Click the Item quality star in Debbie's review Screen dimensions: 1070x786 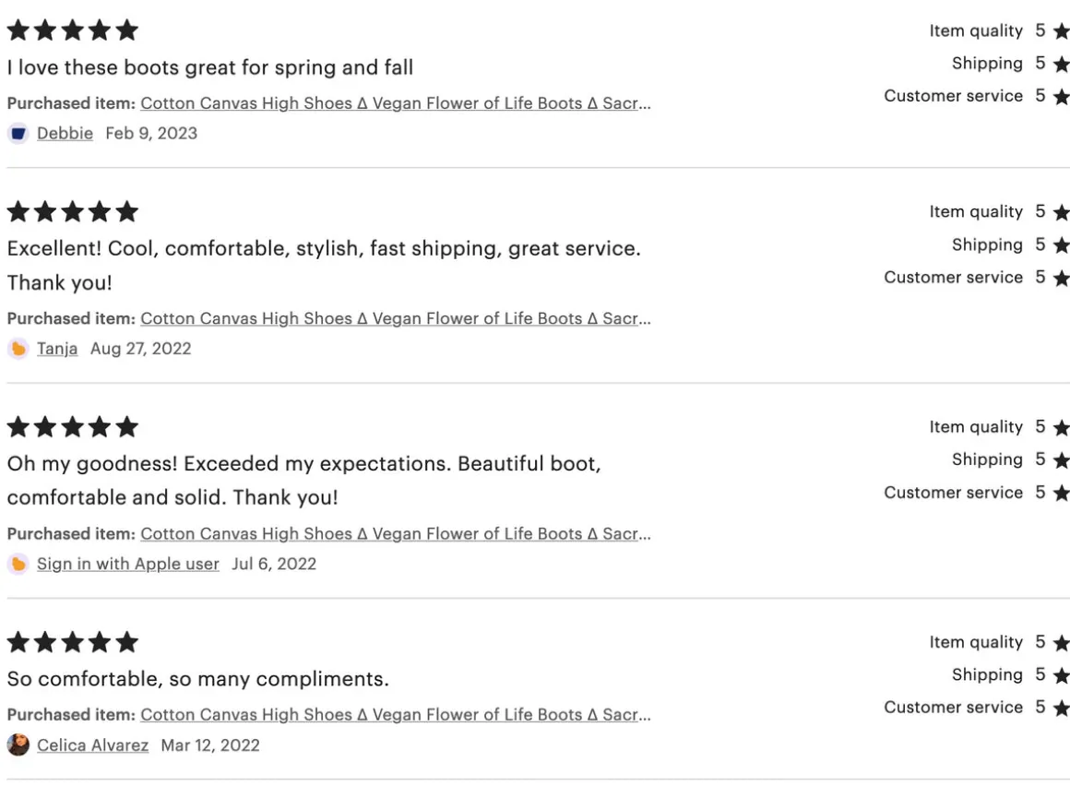tap(1061, 31)
